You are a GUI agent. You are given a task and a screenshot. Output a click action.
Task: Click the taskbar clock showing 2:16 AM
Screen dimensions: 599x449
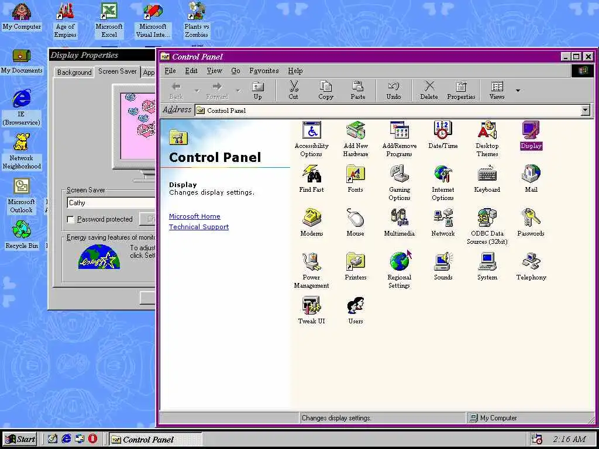pos(569,440)
